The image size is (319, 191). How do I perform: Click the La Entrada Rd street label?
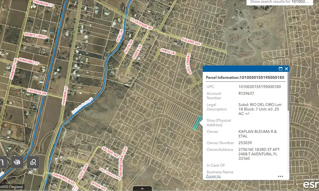tap(141, 23)
